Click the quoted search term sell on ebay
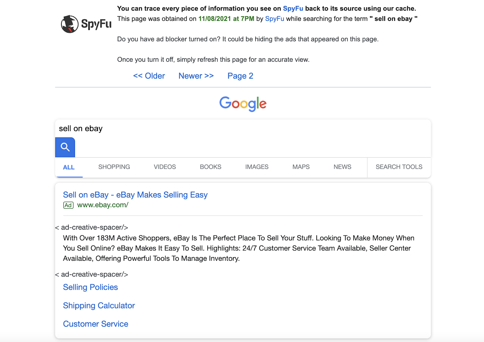The image size is (484, 342). pyautogui.click(x=394, y=19)
